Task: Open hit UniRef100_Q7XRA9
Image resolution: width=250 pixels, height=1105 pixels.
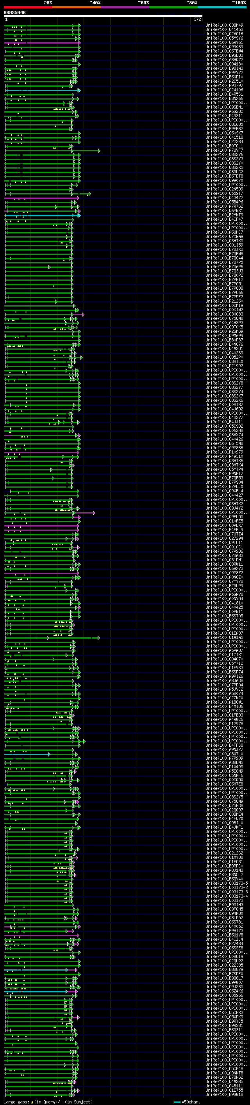Action: pyautogui.click(x=224, y=237)
